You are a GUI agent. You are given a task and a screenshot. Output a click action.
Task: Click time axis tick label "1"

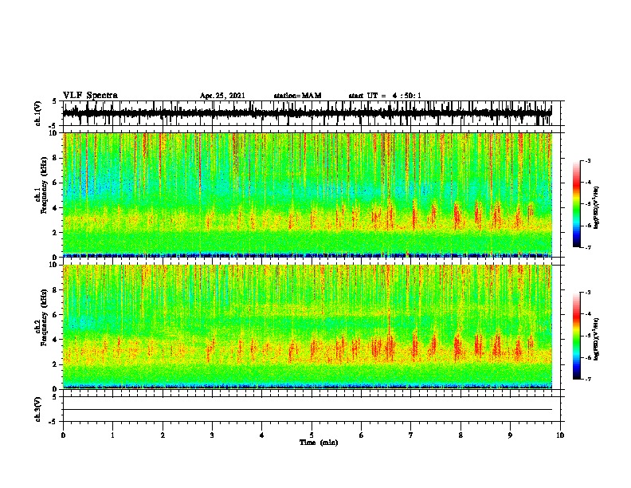112,435
